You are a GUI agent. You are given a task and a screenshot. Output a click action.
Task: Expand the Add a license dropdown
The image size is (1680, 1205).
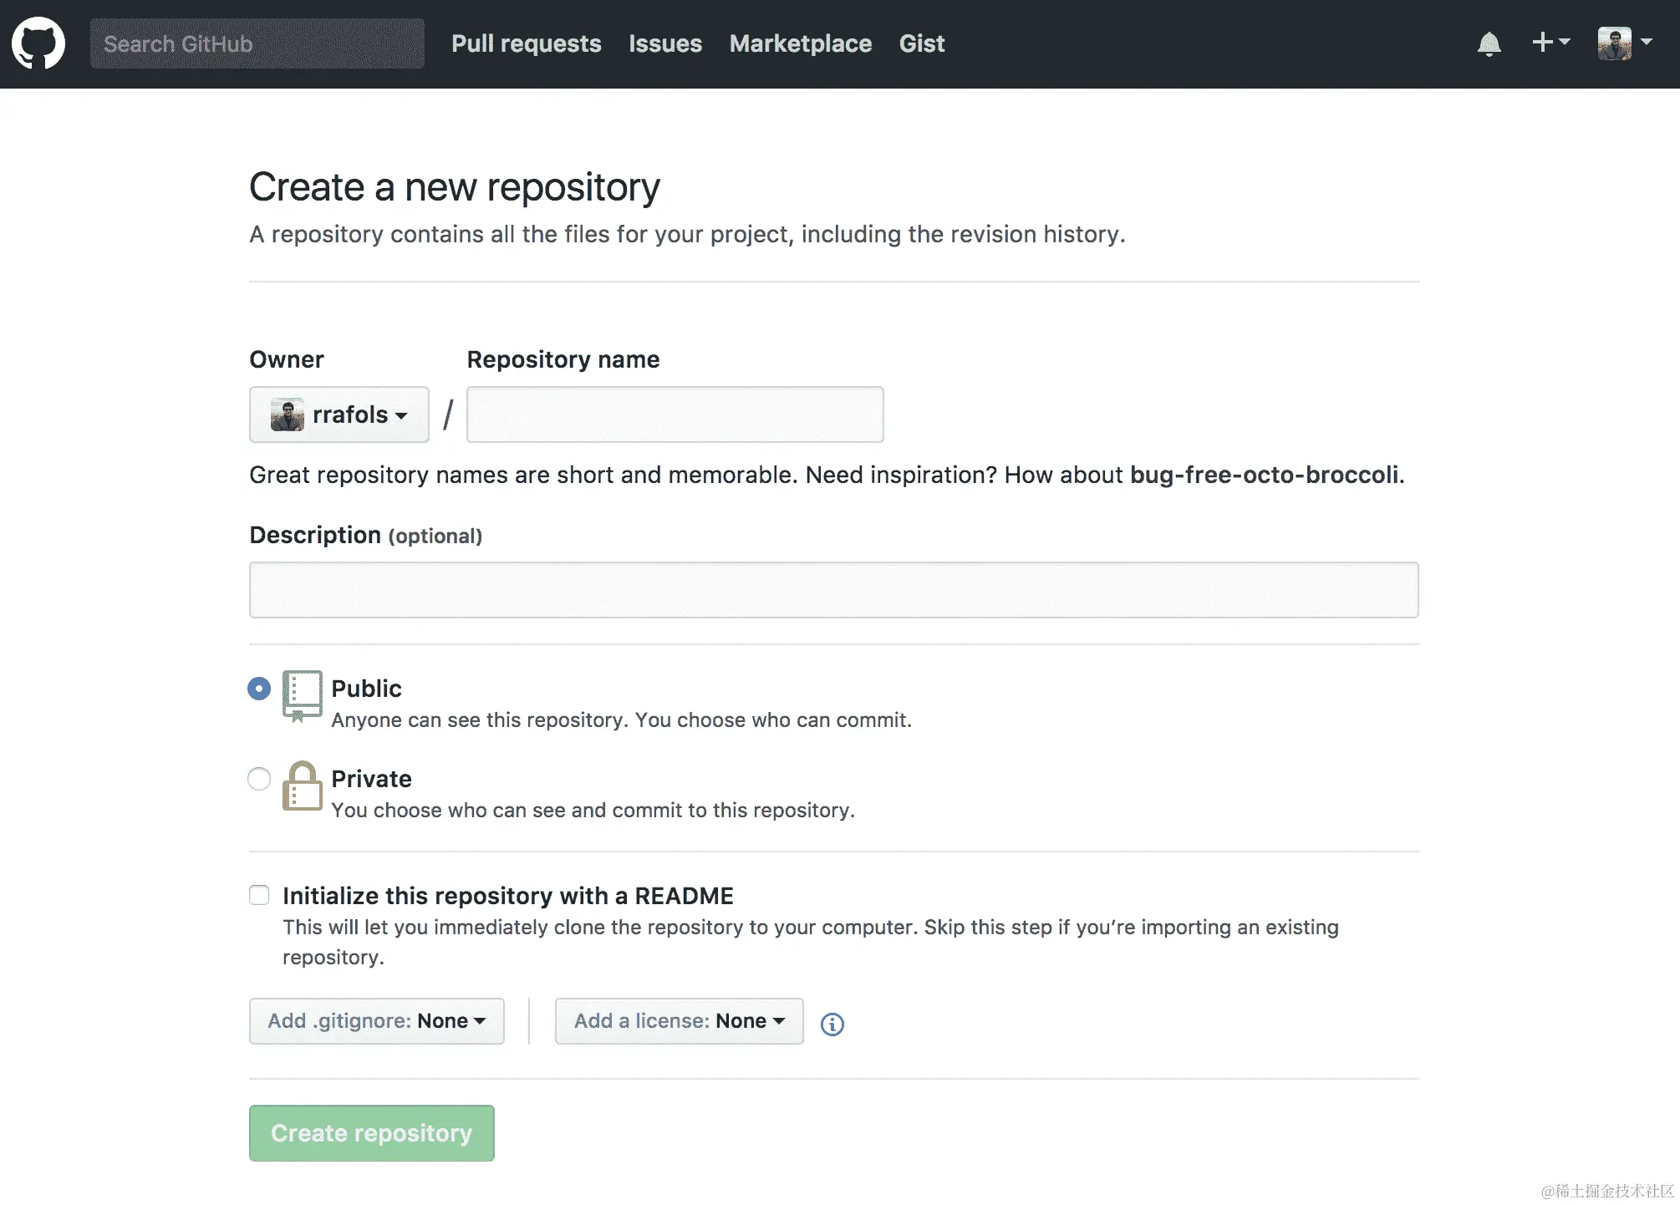click(679, 1021)
